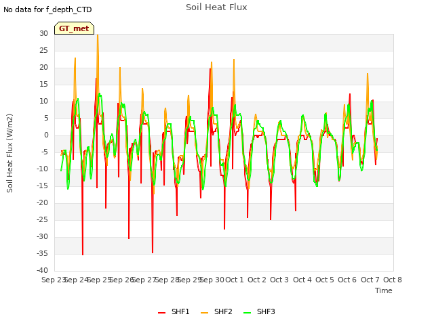The height and width of the screenshot is (325, 434).
Task: Click the 20 y-axis tick label
Action: 43,68
